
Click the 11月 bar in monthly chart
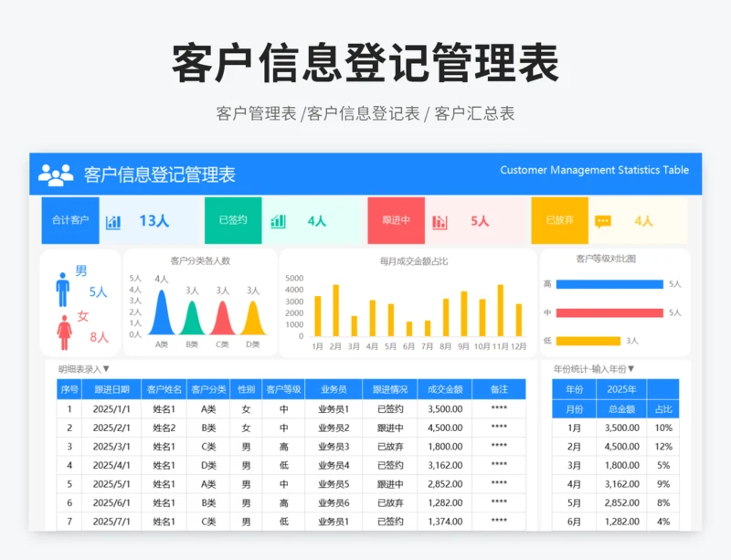[x=500, y=311]
